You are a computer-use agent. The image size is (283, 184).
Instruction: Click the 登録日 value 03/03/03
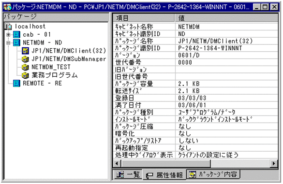click(x=192, y=98)
